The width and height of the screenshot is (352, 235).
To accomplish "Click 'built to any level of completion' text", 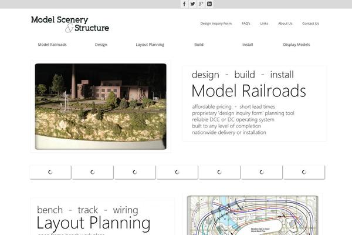I will 226,126.
